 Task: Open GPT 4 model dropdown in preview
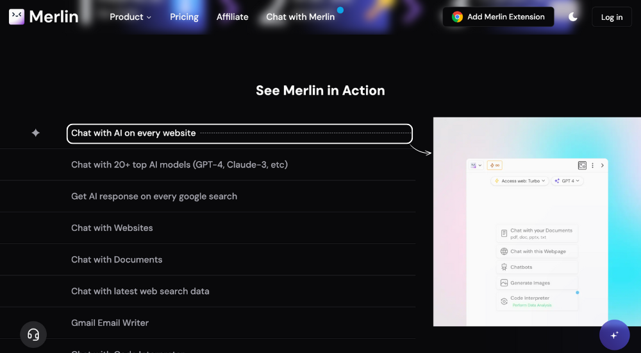point(567,180)
